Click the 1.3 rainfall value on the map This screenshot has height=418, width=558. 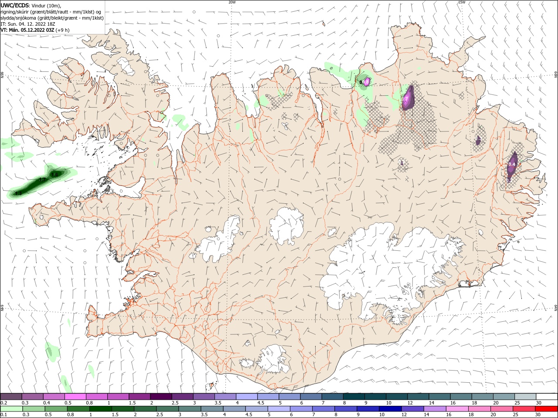point(18,193)
